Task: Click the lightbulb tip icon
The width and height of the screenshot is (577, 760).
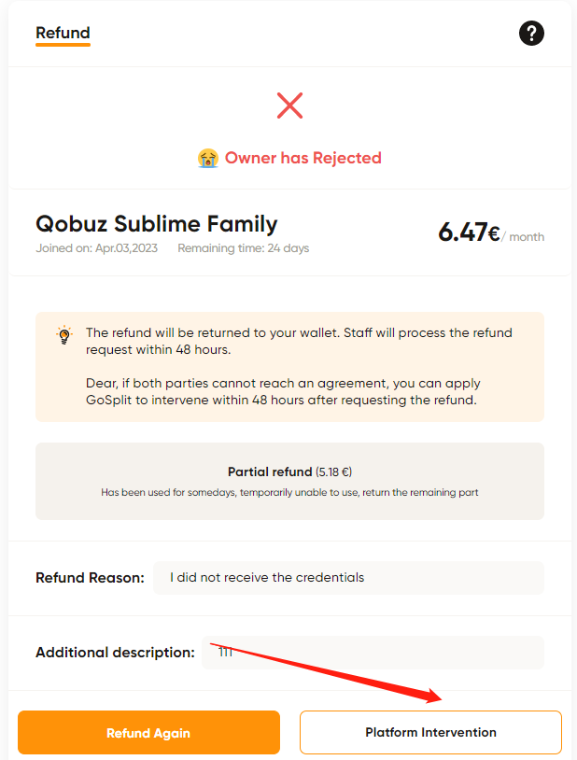Action: point(64,335)
